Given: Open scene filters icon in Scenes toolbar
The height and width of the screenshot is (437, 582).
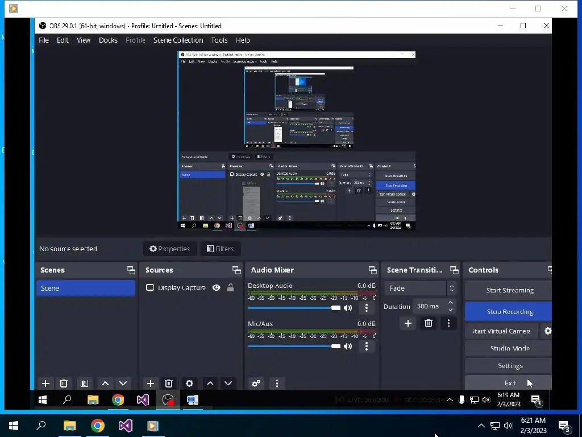Looking at the screenshot, I should [84, 383].
